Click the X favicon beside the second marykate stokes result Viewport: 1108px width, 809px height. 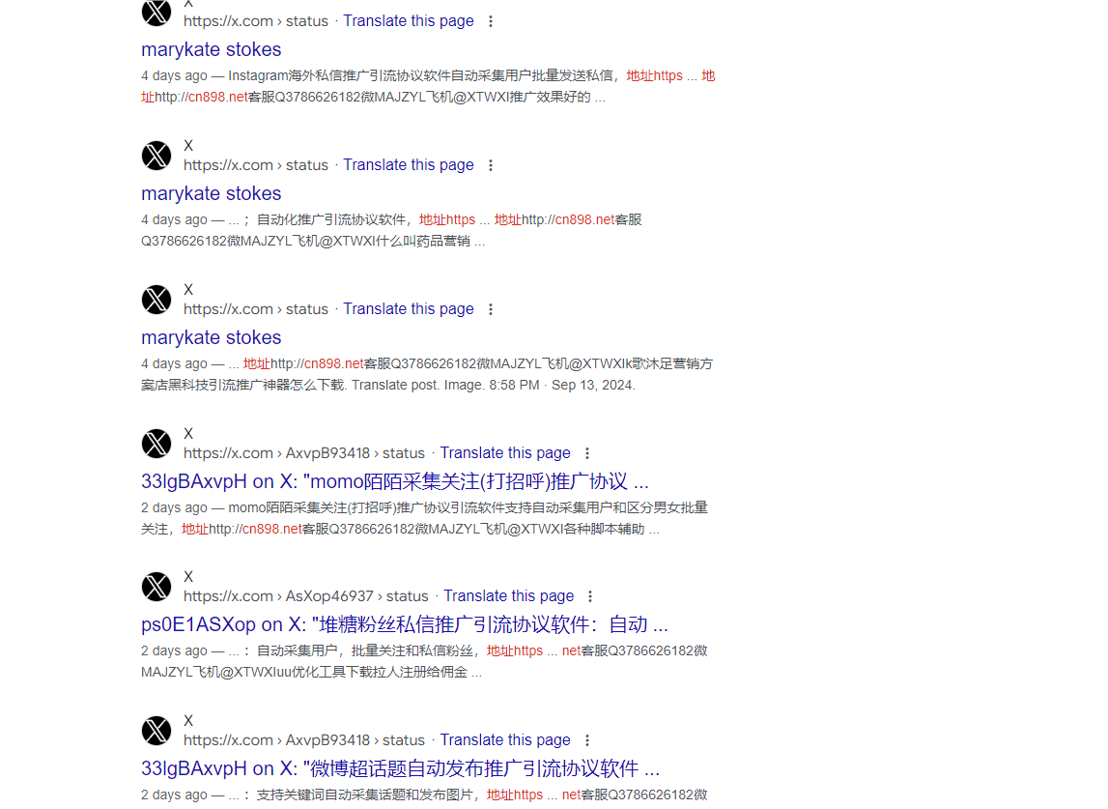pyautogui.click(x=156, y=156)
